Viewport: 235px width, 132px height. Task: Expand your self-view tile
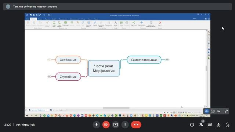point(226,111)
